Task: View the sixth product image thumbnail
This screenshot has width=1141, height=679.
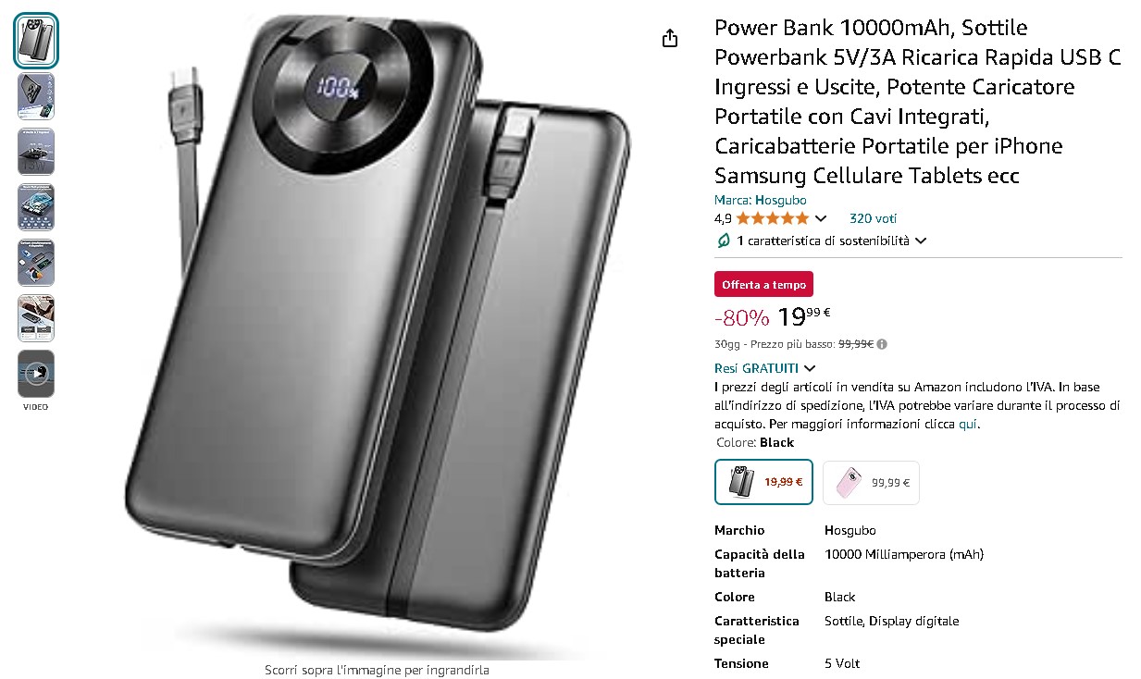Action: [x=36, y=318]
